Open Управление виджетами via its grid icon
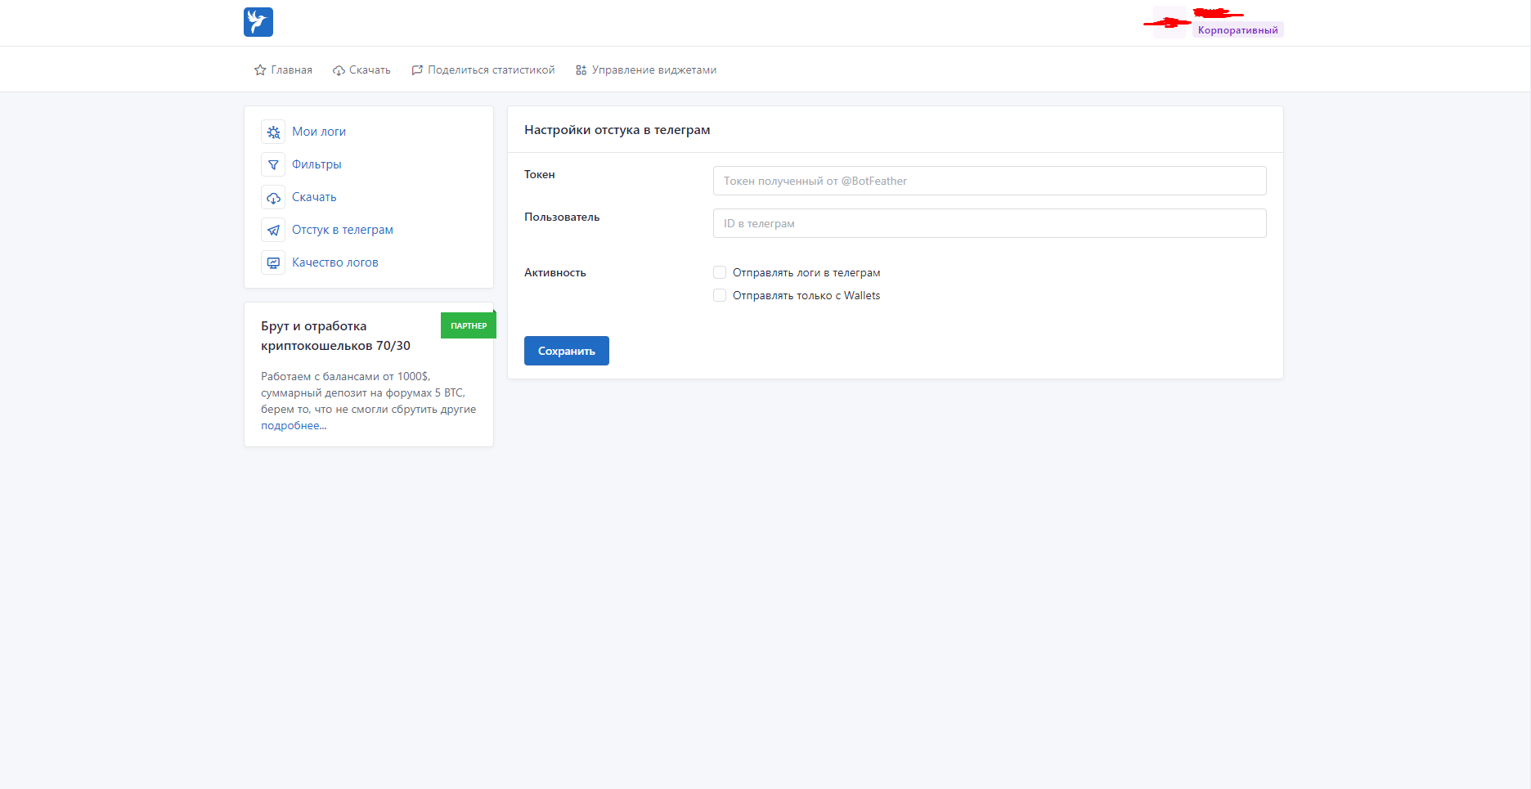Viewport: 1531px width, 789px height. (x=581, y=70)
